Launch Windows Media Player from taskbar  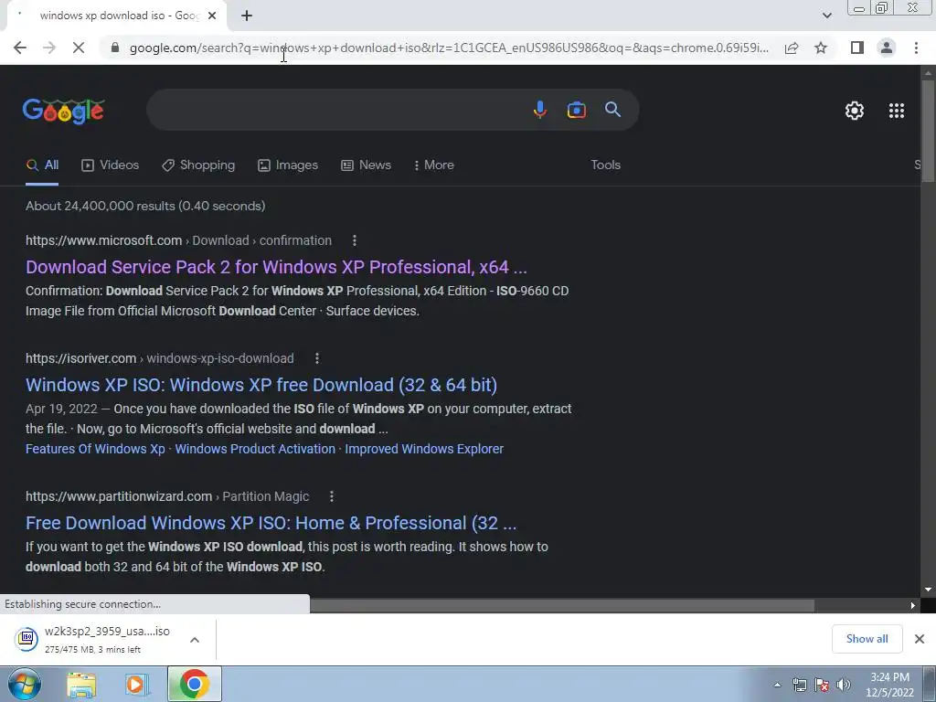(x=137, y=685)
